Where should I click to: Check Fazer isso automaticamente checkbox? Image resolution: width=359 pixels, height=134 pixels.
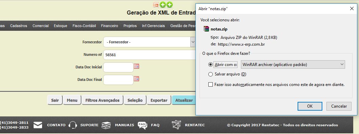pyautogui.click(x=210, y=85)
